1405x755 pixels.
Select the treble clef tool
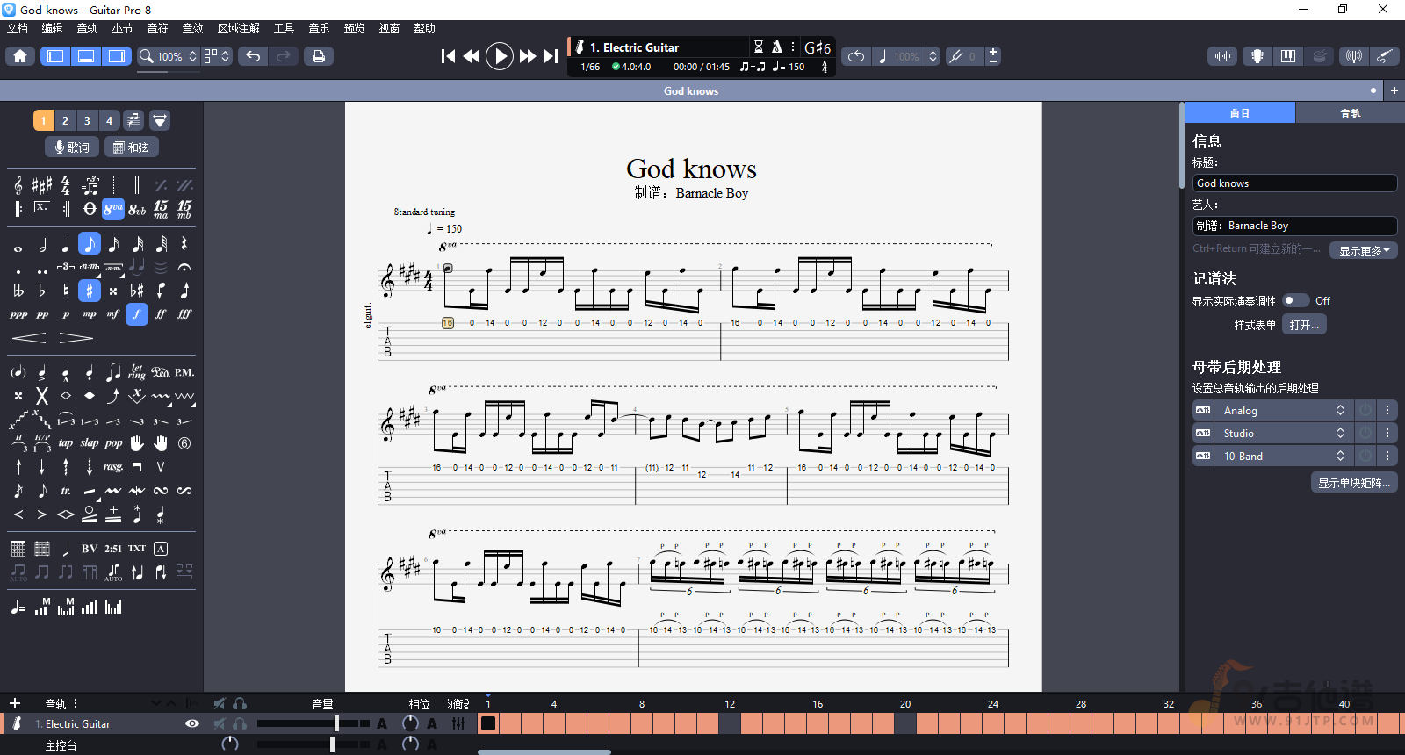[18, 185]
